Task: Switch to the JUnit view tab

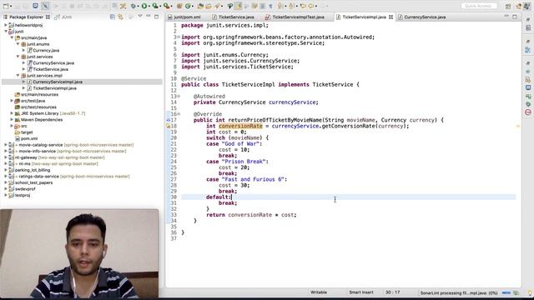Action: (x=63, y=17)
